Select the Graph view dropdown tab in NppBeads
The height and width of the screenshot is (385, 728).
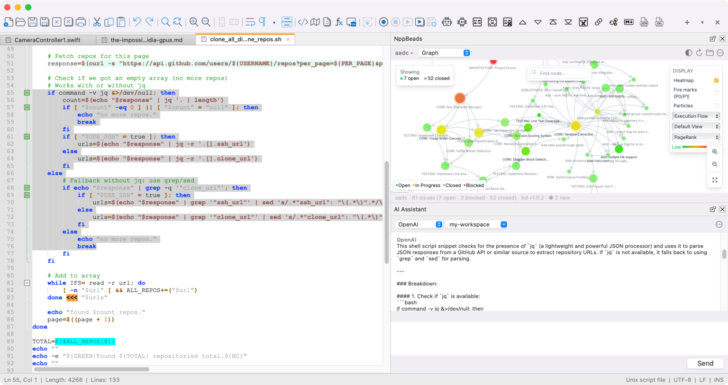(445, 53)
